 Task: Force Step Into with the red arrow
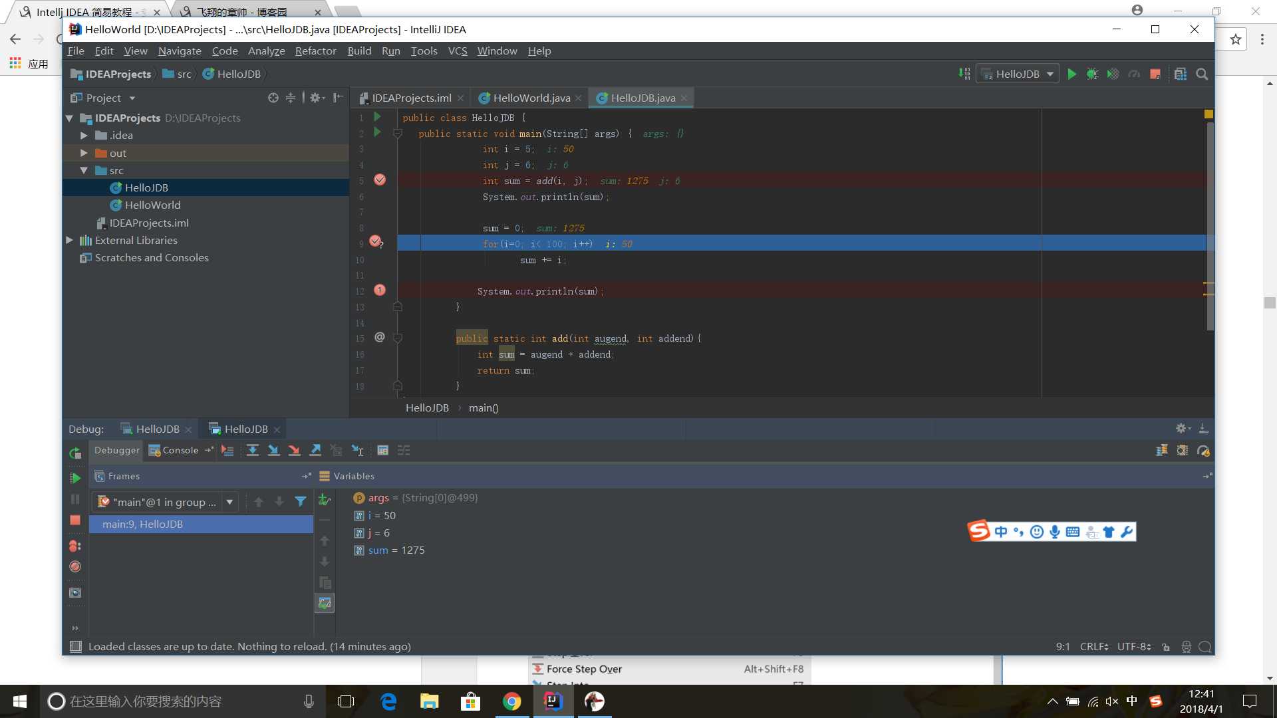294,451
